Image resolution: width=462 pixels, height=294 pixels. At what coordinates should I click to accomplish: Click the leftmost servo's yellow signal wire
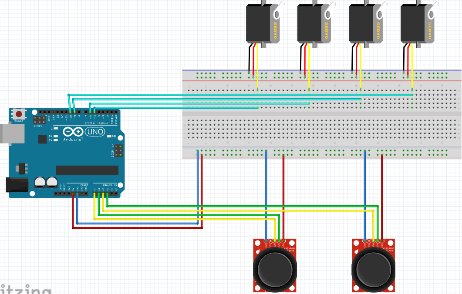257,67
